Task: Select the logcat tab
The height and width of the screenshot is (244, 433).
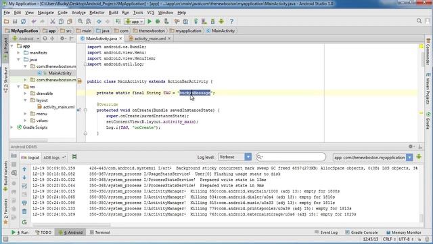Action: pyautogui.click(x=30, y=157)
